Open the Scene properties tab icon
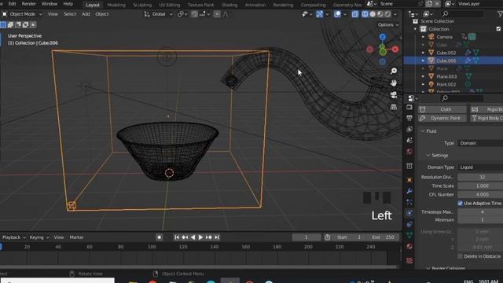 pos(409,140)
